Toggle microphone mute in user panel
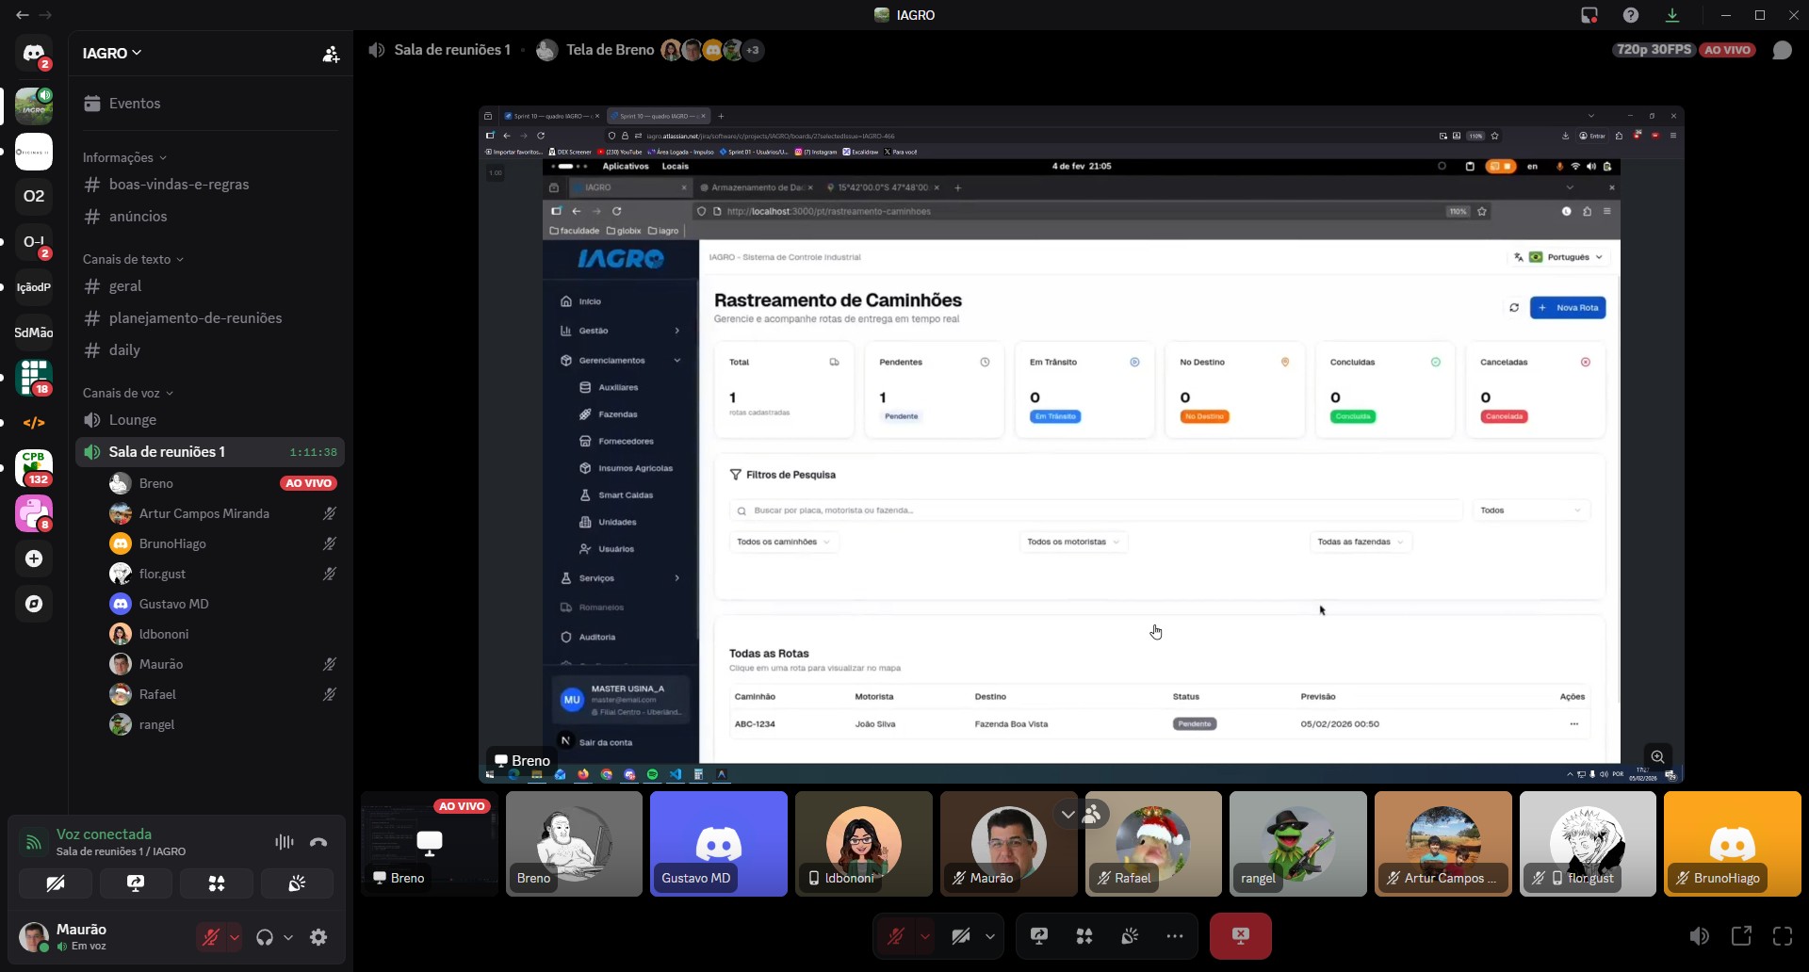Image resolution: width=1809 pixels, height=972 pixels. coord(211,937)
